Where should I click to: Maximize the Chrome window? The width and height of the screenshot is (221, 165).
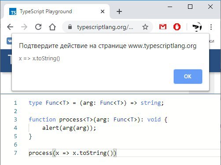click(190, 7)
